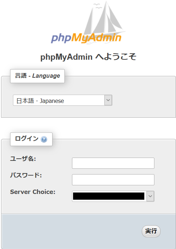176x249 pixels.
Task: Open the login help question-mark icon
Action: point(44,139)
